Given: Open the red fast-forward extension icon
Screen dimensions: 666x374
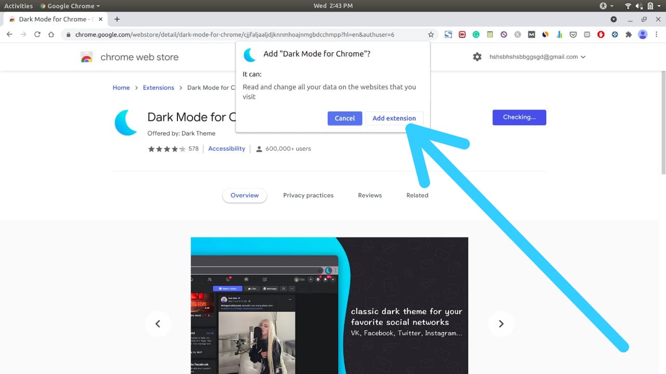Looking at the screenshot, I should click(x=462, y=34).
